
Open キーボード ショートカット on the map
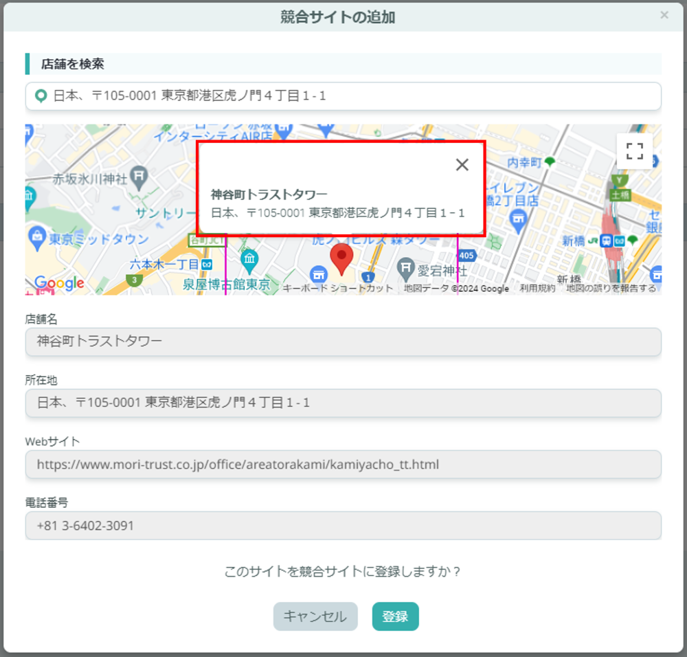[x=338, y=289]
